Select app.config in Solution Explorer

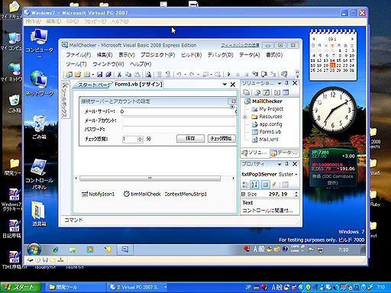pos(267,124)
